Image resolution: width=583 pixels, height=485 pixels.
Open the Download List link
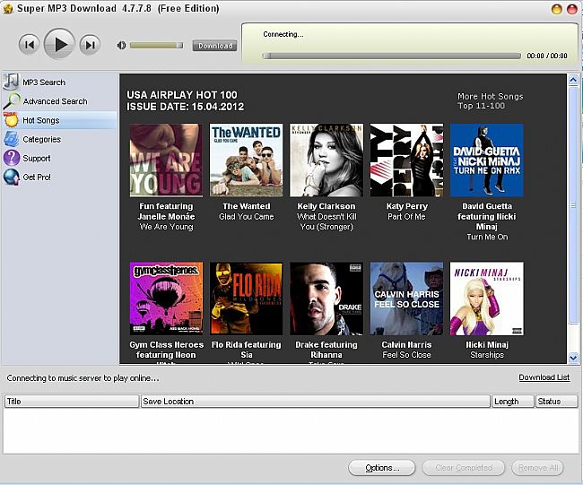(544, 377)
